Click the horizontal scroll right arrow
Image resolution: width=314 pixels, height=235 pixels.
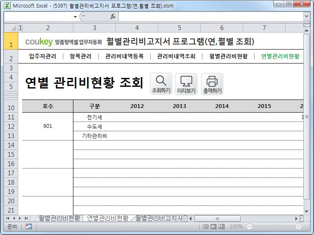pos(296,218)
